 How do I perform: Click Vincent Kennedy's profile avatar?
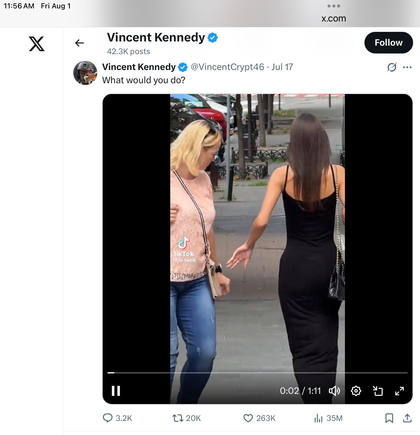pos(85,73)
